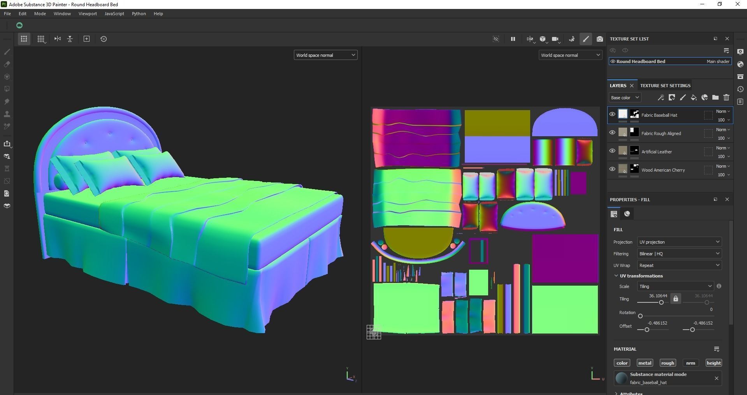Viewport: 747px width, 395px height.
Task: Select the Smudge tool
Action: 7,102
